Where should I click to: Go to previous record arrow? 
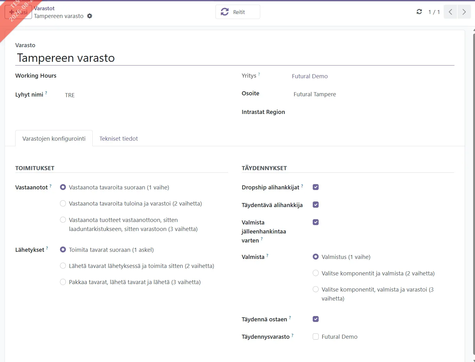pos(450,12)
